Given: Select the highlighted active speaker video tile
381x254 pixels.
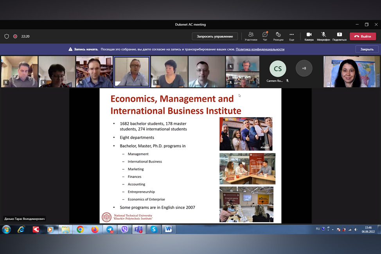Looking at the screenshot, I should [x=132, y=72].
